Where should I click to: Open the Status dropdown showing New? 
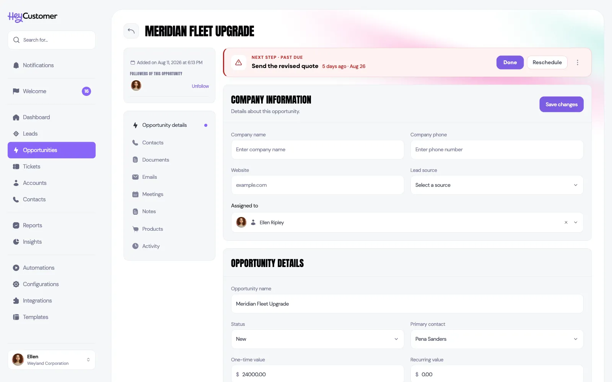tap(317, 339)
